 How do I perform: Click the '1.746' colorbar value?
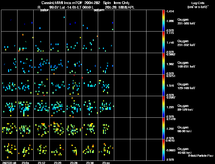point(170,43)
